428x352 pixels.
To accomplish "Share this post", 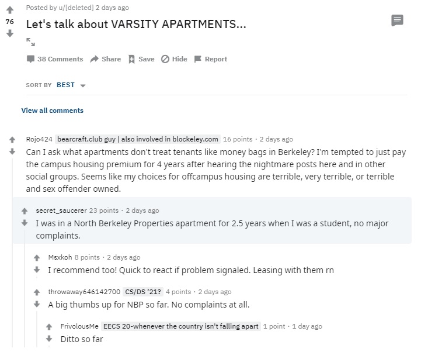I will [105, 59].
